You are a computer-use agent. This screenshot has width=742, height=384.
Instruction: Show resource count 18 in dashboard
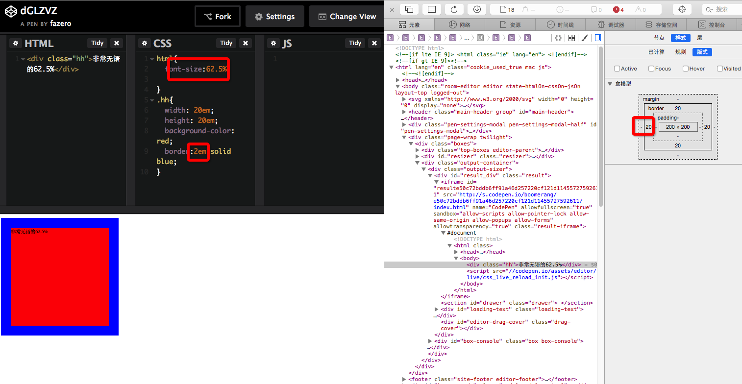[507, 9]
